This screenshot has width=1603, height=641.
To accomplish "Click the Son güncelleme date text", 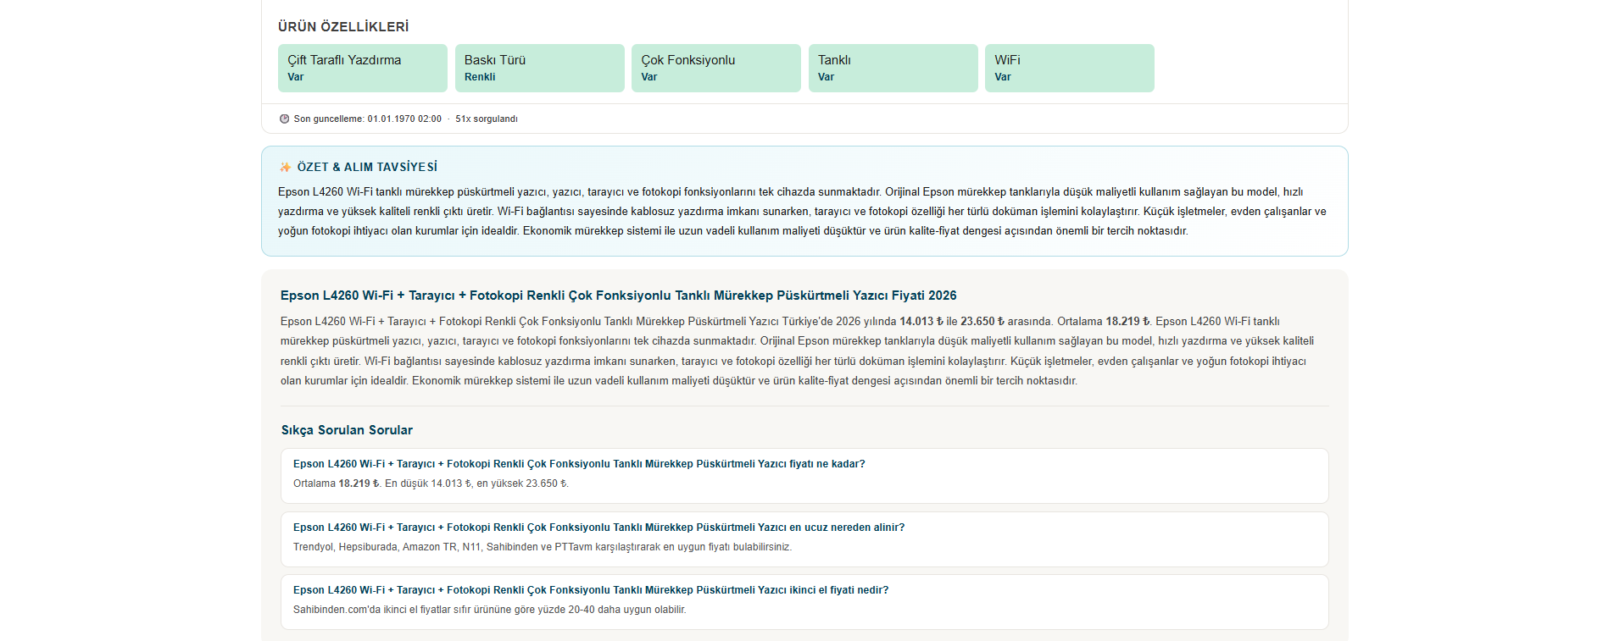I will coord(368,119).
